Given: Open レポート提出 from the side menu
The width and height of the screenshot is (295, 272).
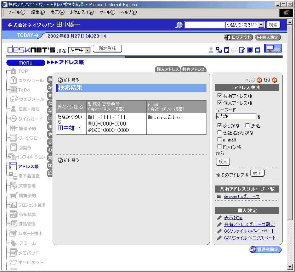Looking at the screenshot, I should point(26,233).
